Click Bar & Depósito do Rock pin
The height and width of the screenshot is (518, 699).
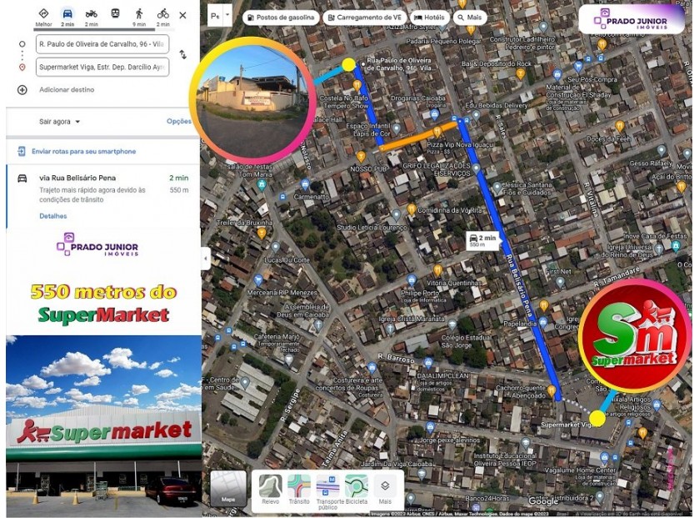tap(520, 73)
